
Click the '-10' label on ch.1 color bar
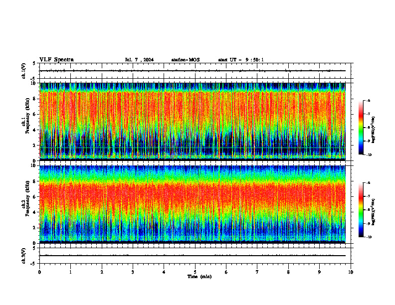pos(369,155)
